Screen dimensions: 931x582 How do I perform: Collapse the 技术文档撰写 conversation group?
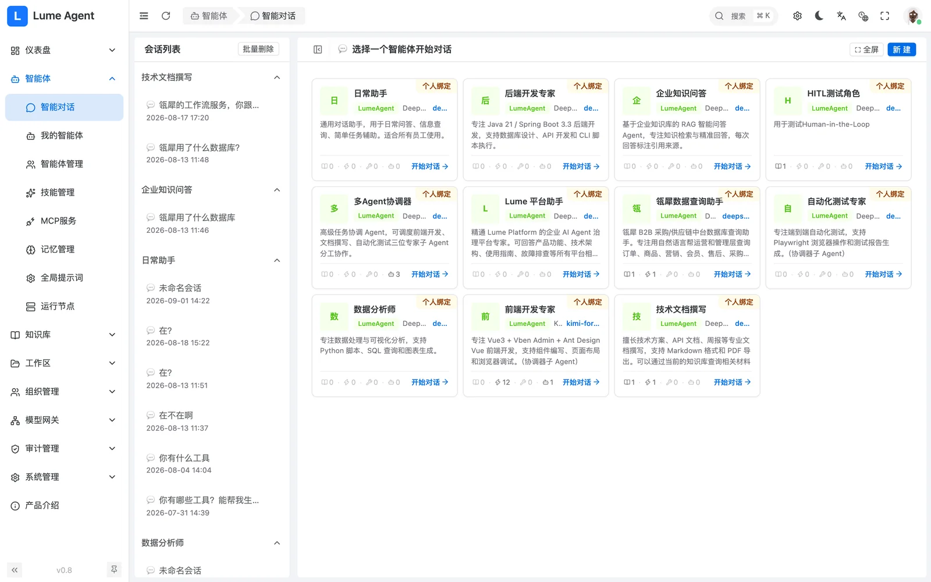click(277, 77)
